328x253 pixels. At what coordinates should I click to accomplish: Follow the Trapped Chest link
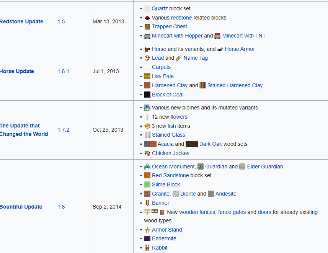170,26
